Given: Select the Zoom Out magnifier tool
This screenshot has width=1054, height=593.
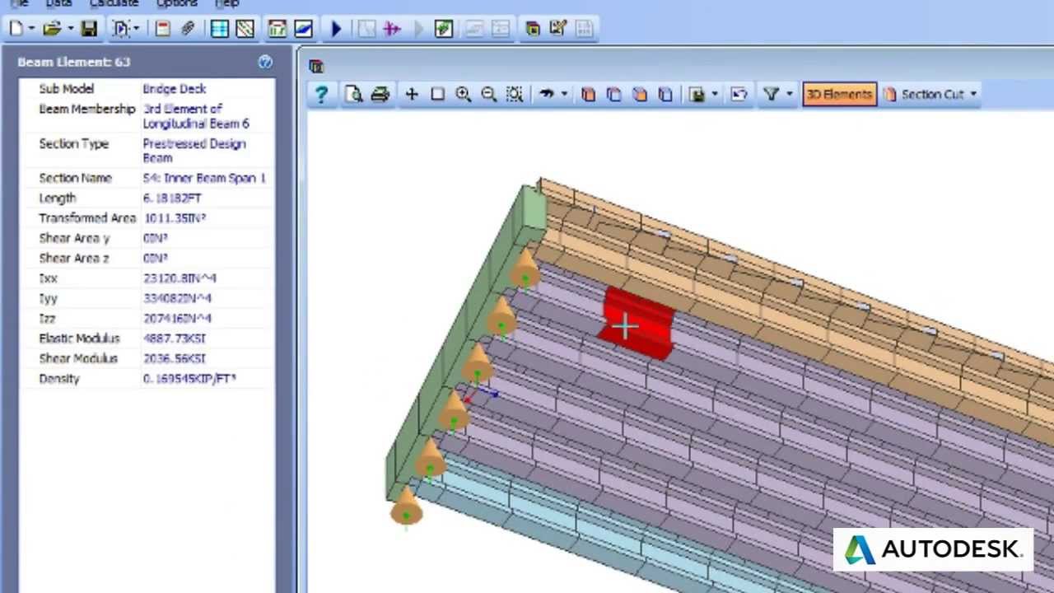Looking at the screenshot, I should tap(488, 95).
